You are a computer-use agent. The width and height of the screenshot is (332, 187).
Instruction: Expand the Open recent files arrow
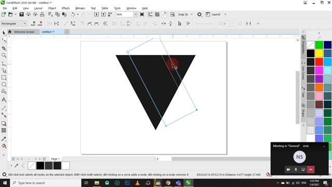[x=15, y=15]
